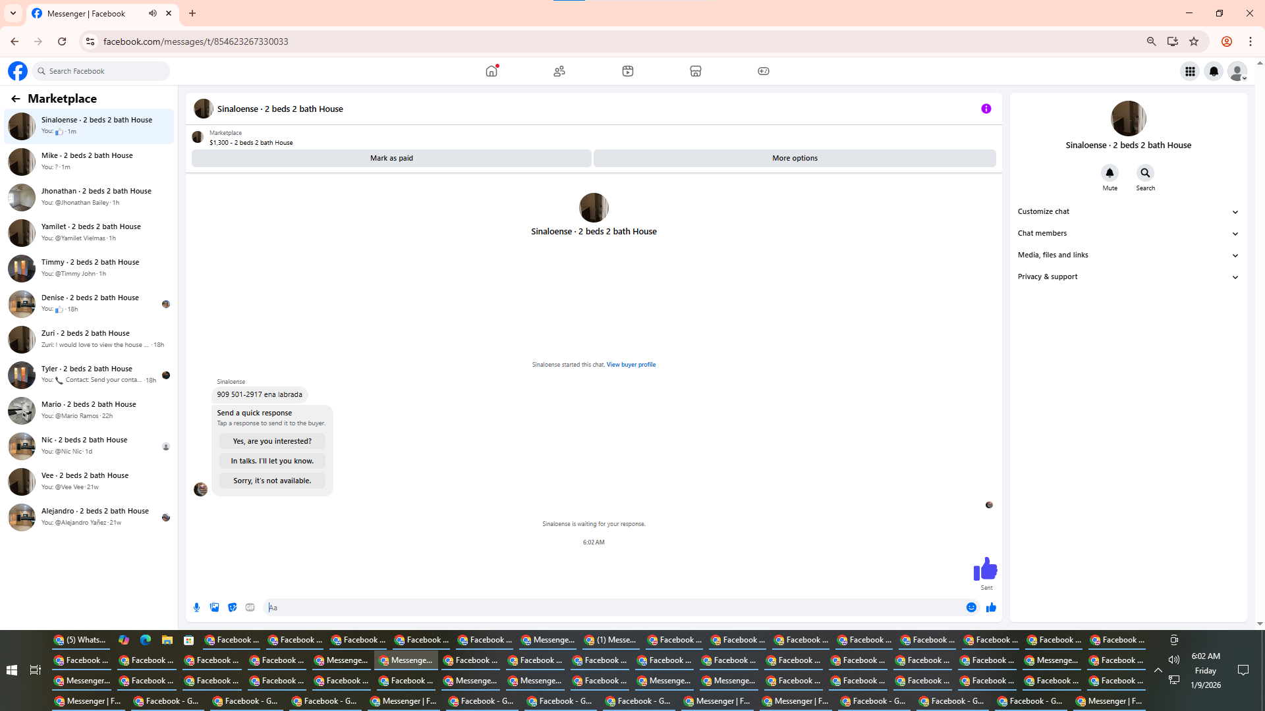Click the Search conversation magnifier icon
This screenshot has width=1265, height=711.
pyautogui.click(x=1145, y=172)
